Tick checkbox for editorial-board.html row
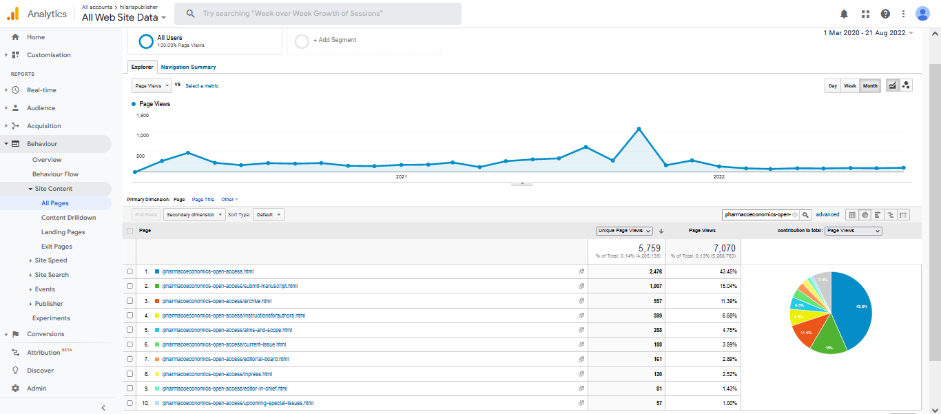 click(130, 359)
